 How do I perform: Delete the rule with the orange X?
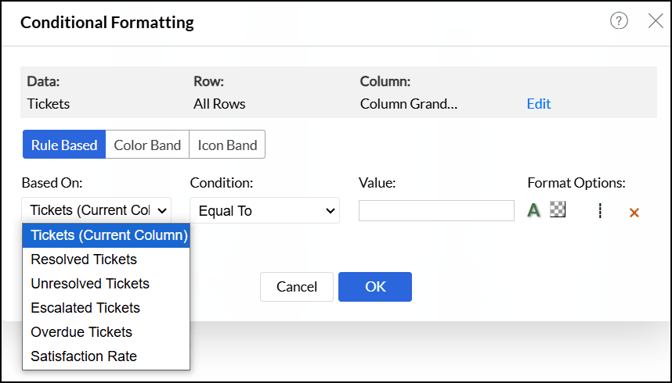pos(634,212)
